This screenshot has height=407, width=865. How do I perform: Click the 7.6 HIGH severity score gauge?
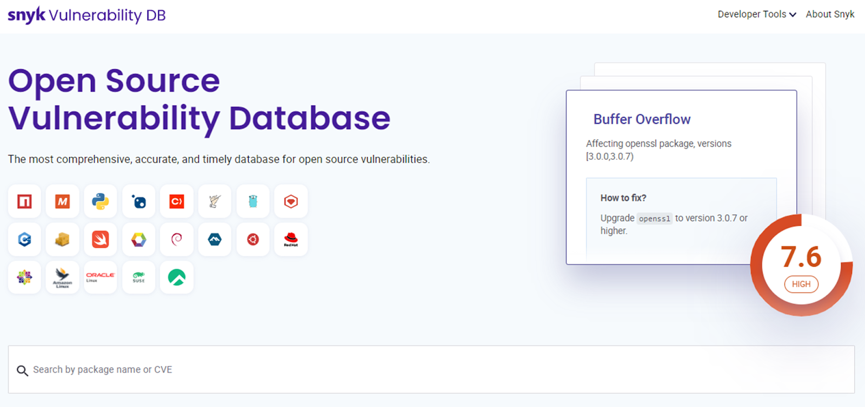(x=801, y=265)
